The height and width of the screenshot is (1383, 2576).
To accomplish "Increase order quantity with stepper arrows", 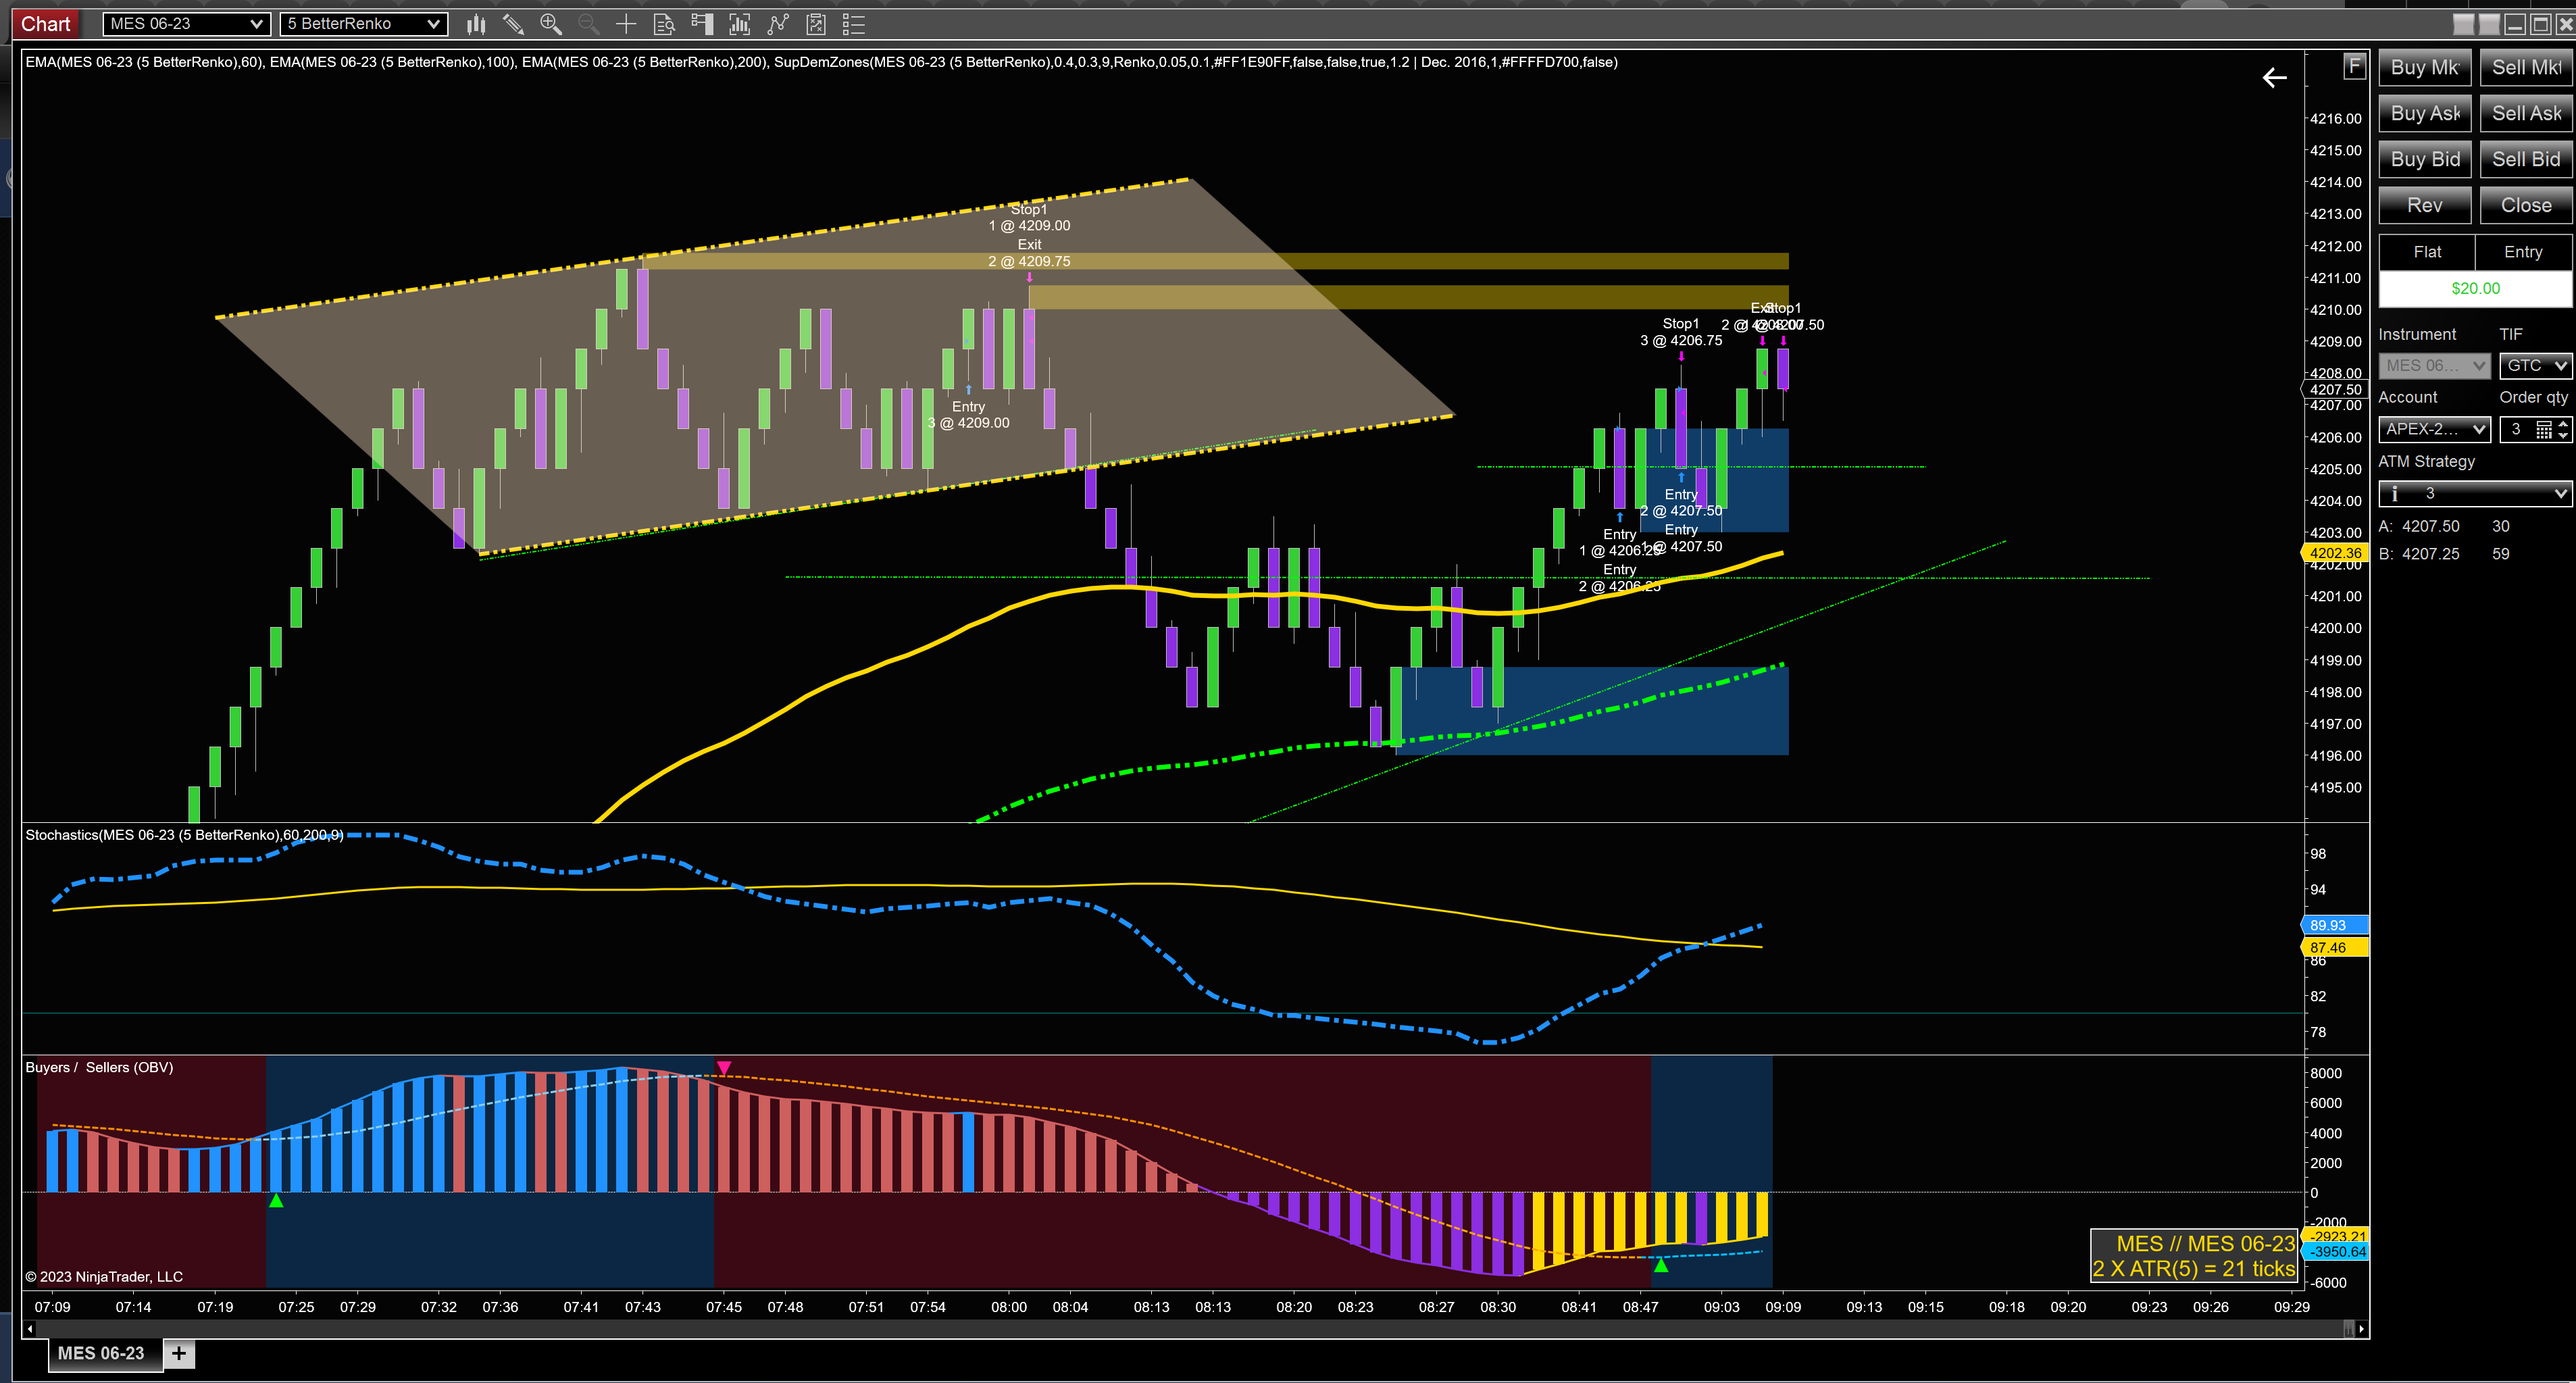I will 2563,424.
